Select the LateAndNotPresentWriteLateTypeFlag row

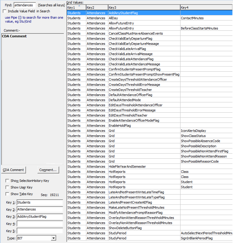click(150, 197)
